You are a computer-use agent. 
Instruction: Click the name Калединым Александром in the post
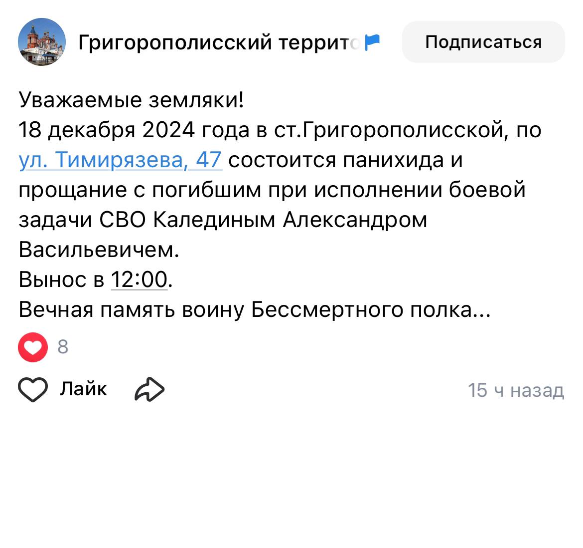click(290, 220)
